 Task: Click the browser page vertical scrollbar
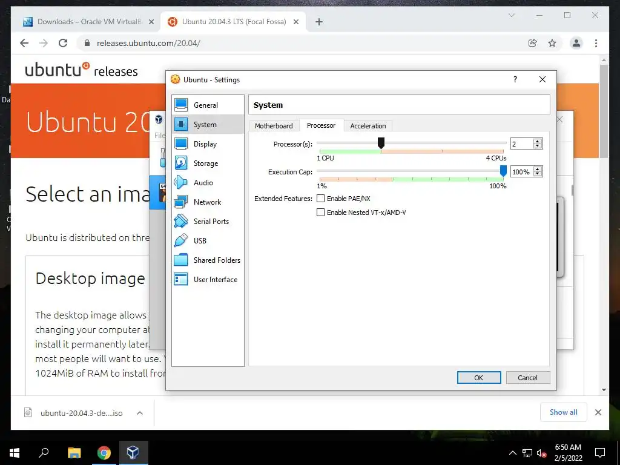[x=604, y=111]
